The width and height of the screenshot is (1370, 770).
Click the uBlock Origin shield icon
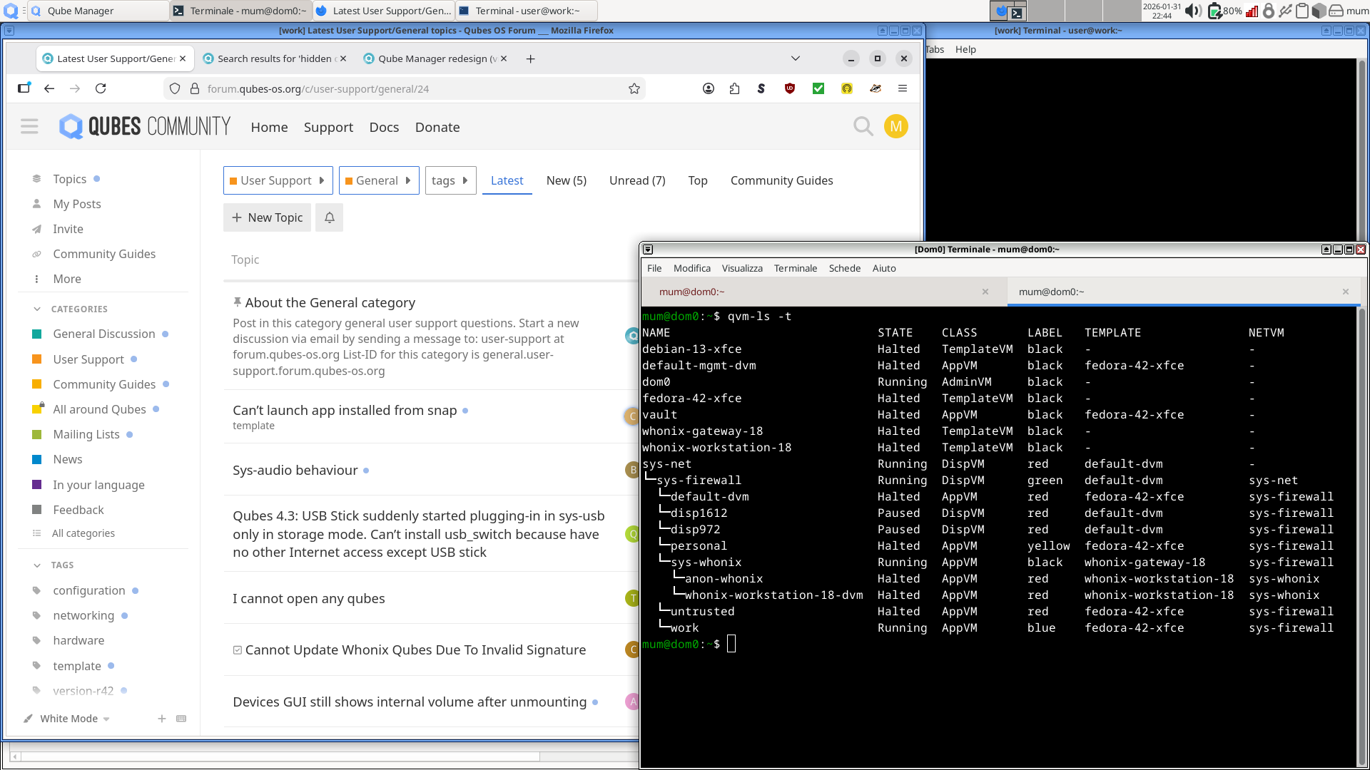click(790, 88)
